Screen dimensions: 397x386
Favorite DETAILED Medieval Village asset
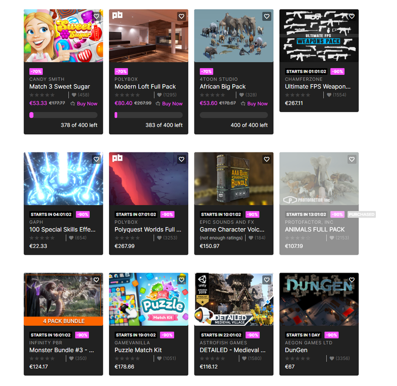(x=267, y=280)
